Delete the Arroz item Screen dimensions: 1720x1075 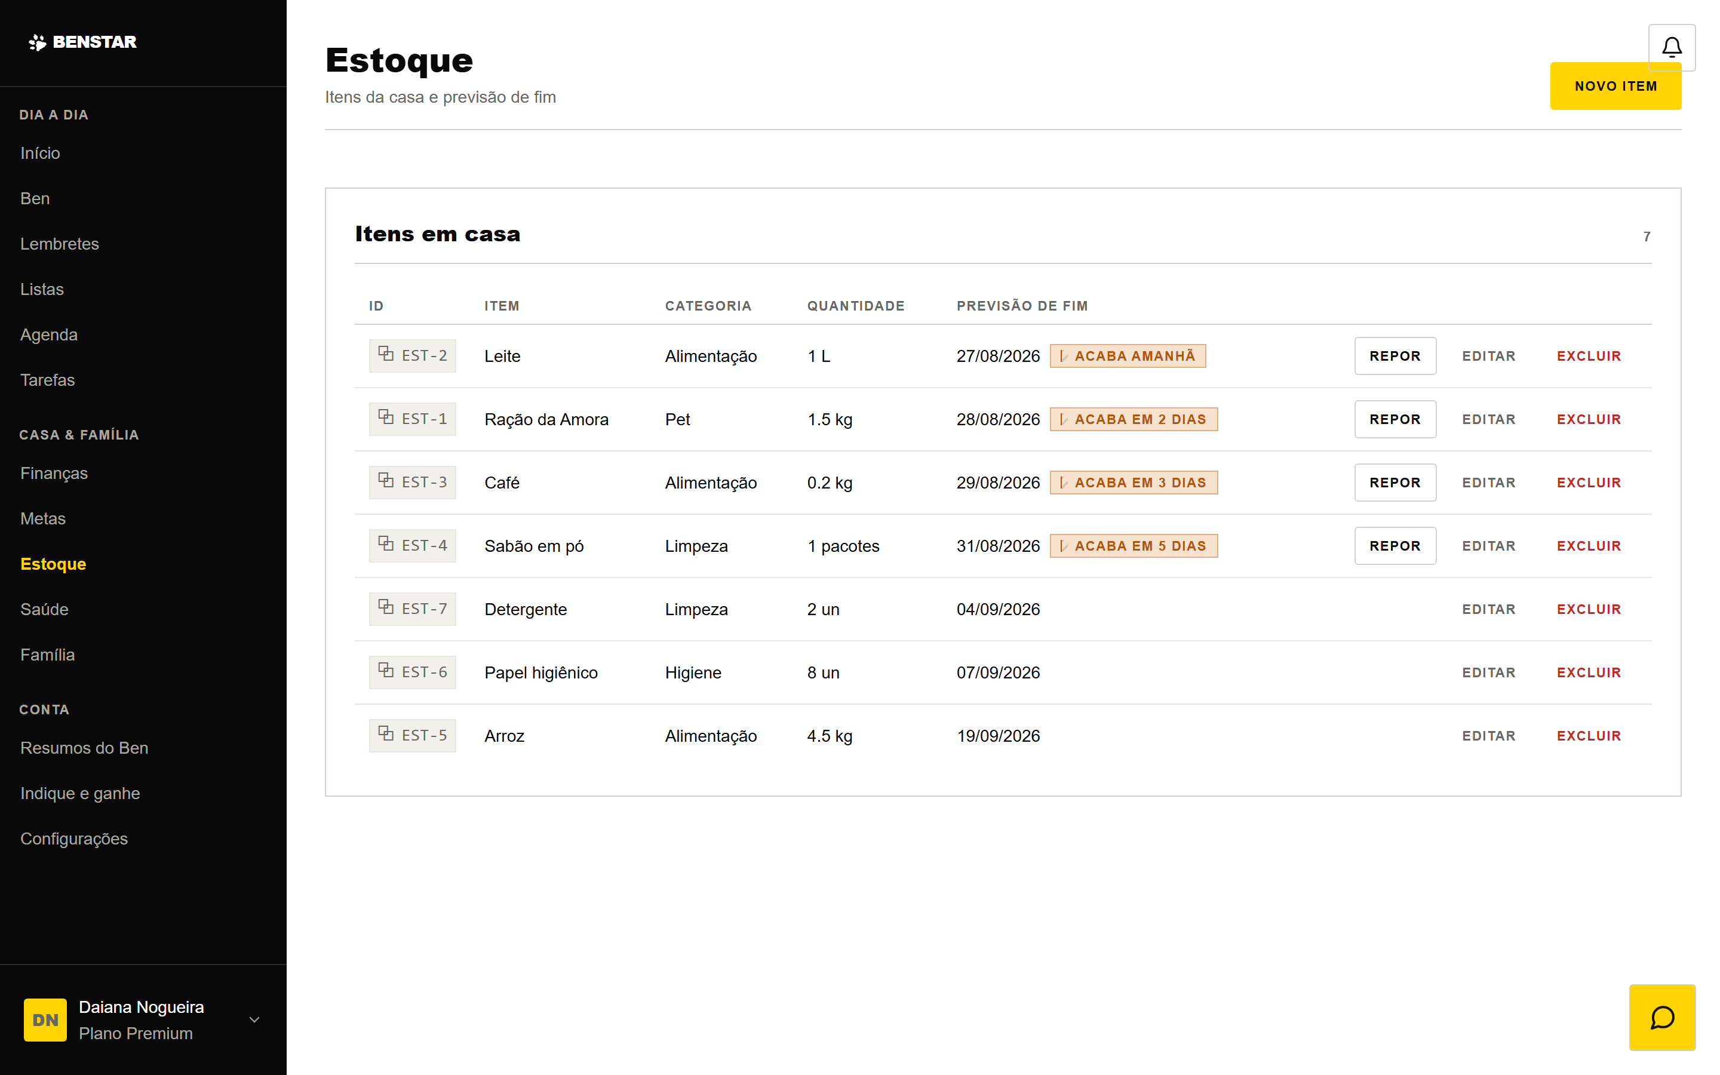coord(1589,735)
